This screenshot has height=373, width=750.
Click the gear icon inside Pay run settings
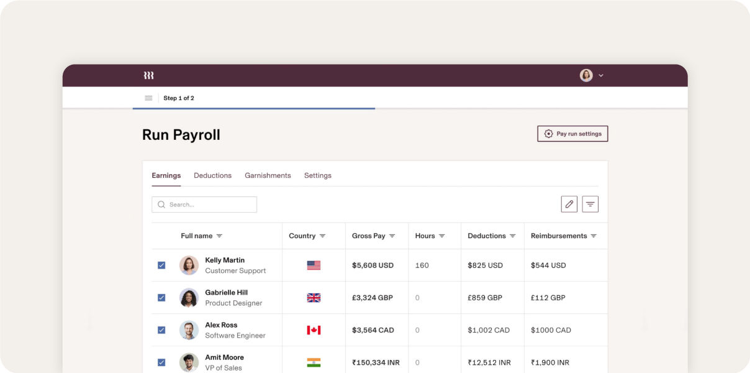[x=548, y=133]
